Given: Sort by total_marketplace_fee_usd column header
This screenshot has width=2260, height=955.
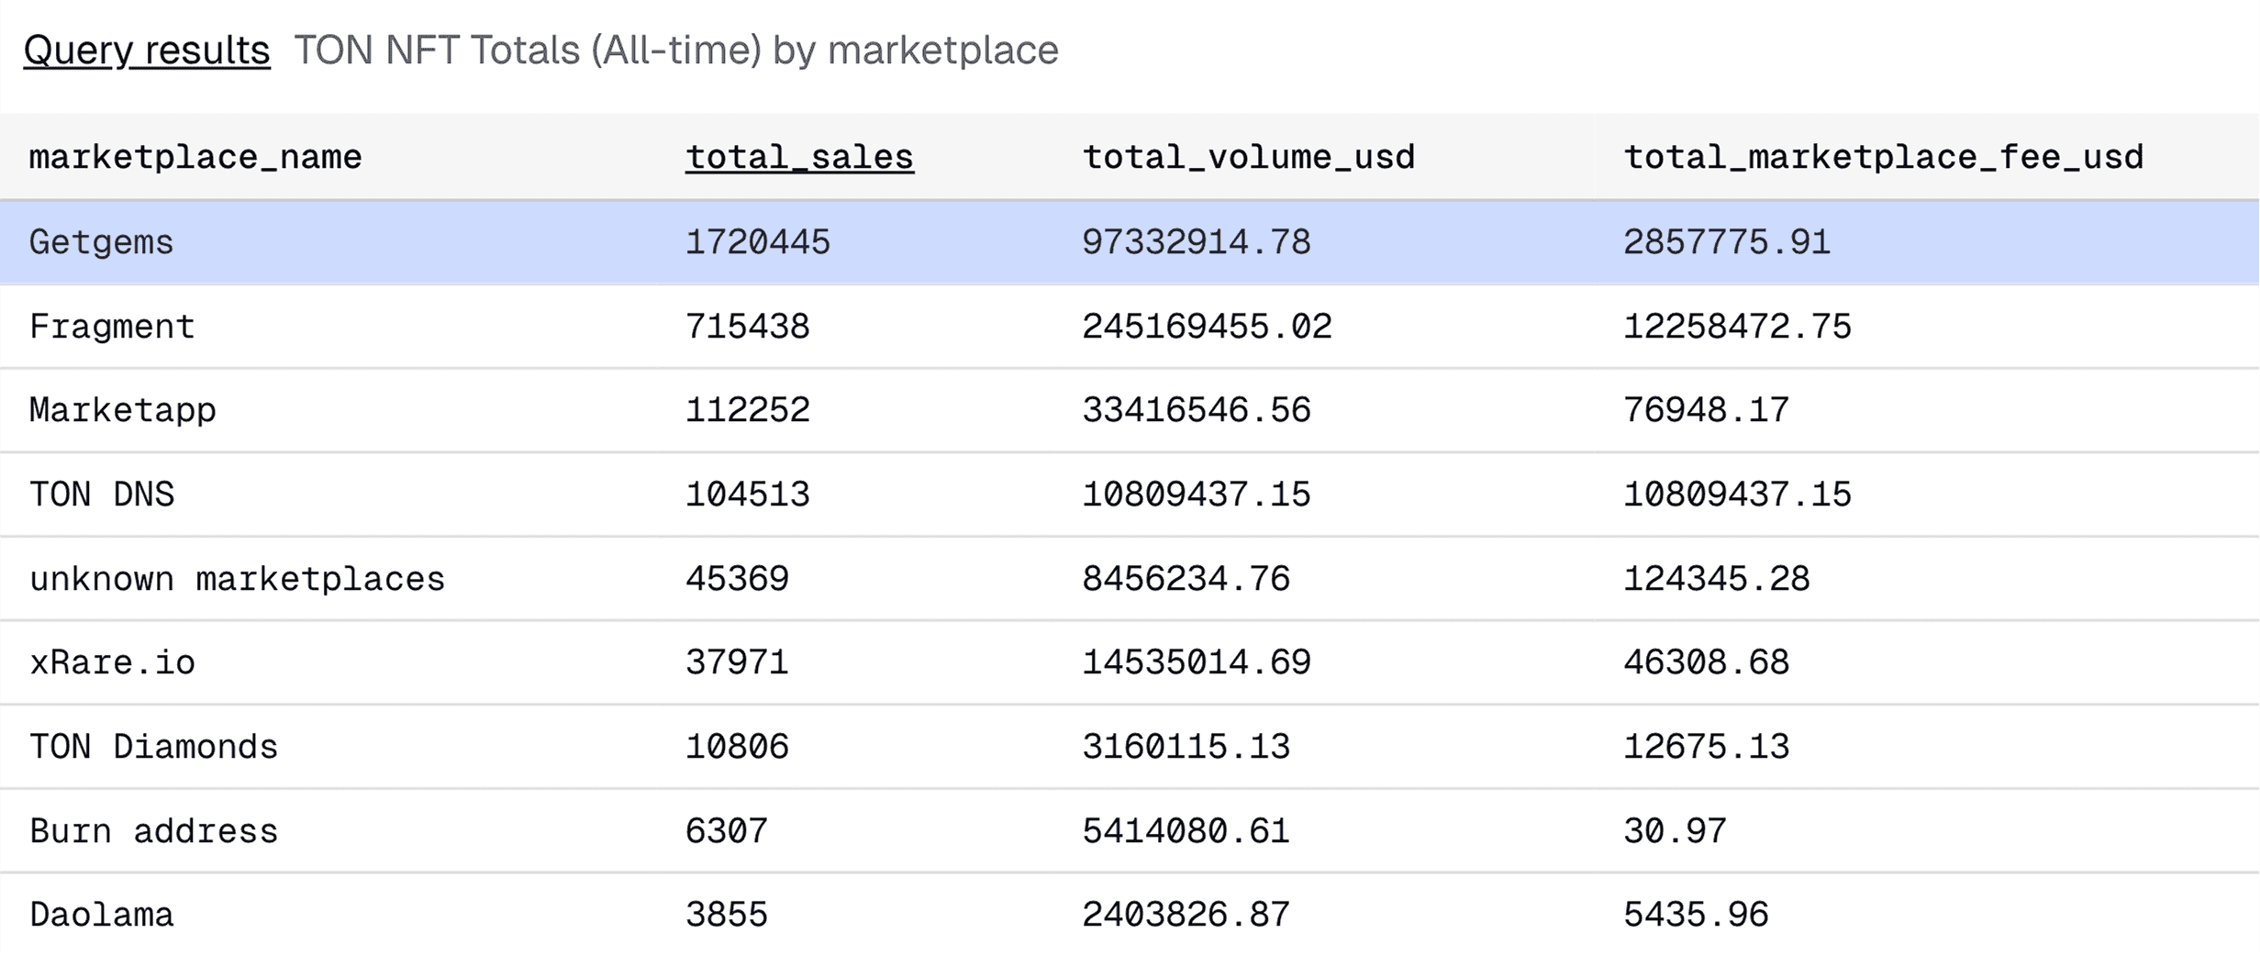Looking at the screenshot, I should [1884, 157].
